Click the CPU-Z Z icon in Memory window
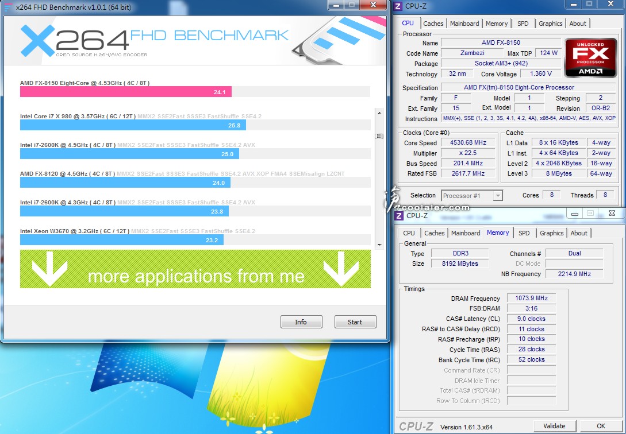This screenshot has height=434, width=626. [399, 216]
